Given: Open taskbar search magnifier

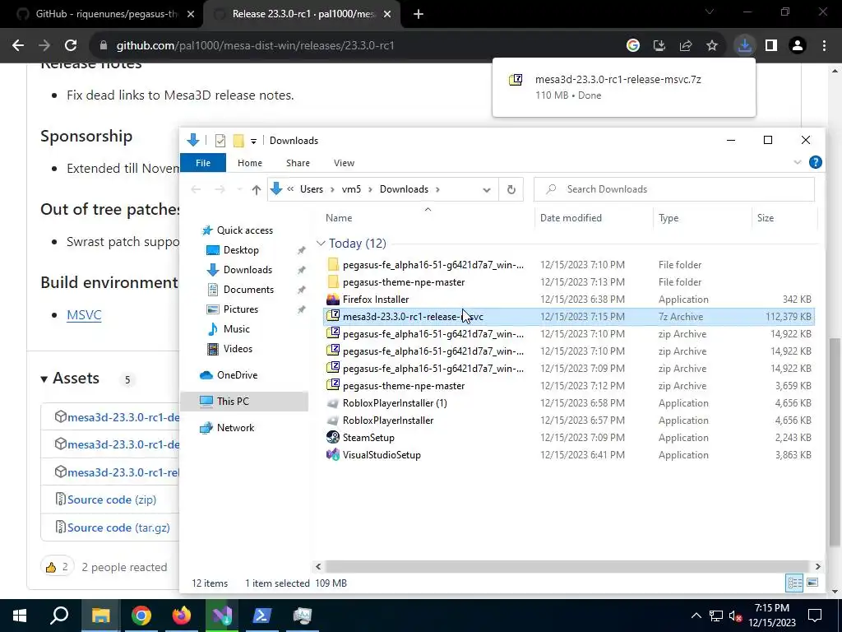Looking at the screenshot, I should pyautogui.click(x=59, y=616).
